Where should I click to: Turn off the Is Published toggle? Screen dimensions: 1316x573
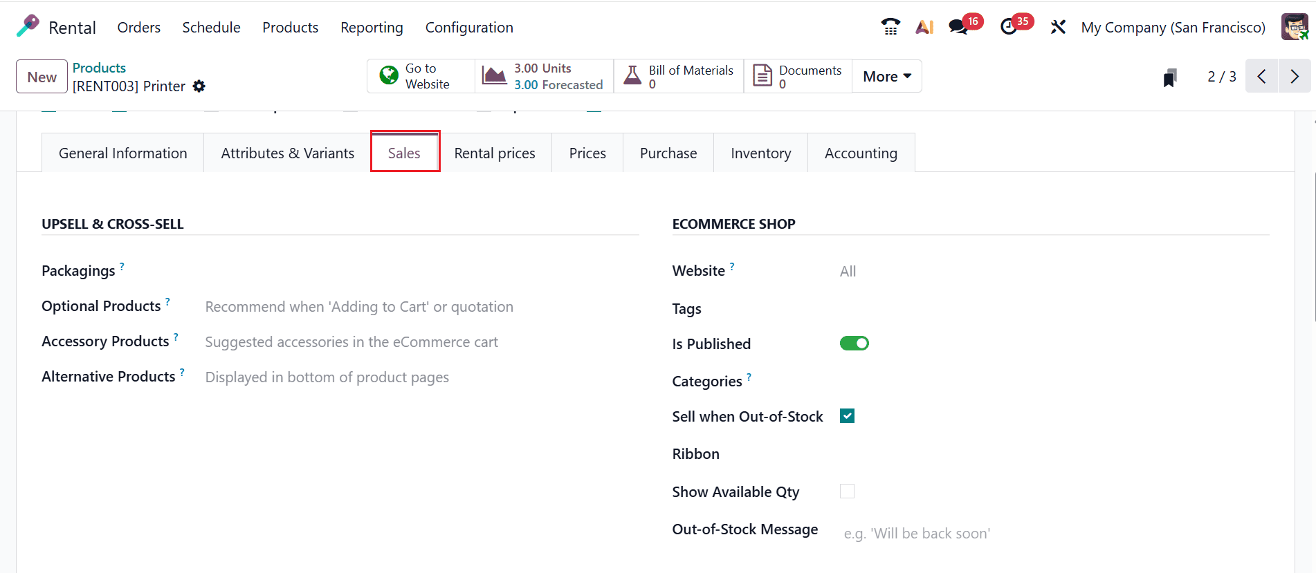pyautogui.click(x=854, y=344)
